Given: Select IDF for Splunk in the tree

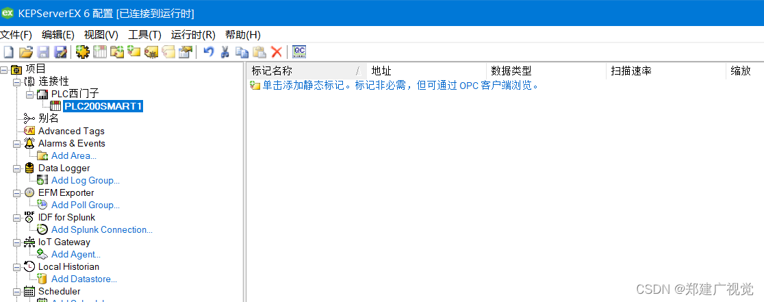Looking at the screenshot, I should click(67, 217).
